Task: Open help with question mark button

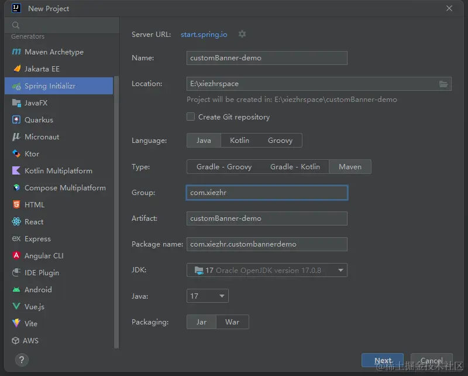Action: (22, 360)
